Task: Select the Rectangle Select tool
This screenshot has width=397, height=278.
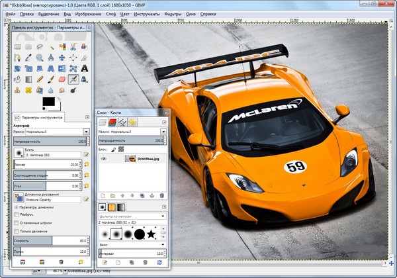Action: pyautogui.click(x=17, y=46)
